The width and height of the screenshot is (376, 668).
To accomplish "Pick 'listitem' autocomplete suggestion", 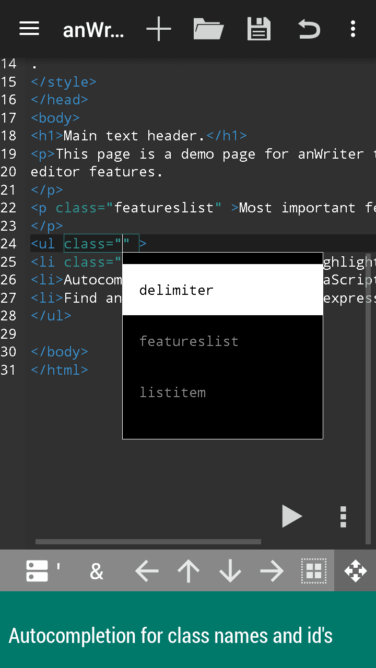I will (x=222, y=392).
